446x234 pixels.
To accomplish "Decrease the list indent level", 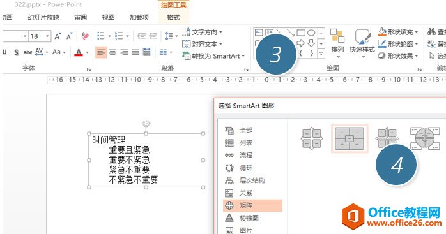I will (141, 36).
